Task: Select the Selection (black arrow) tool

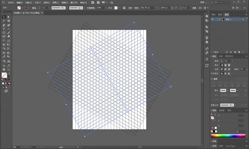Action: (x=4, y=17)
